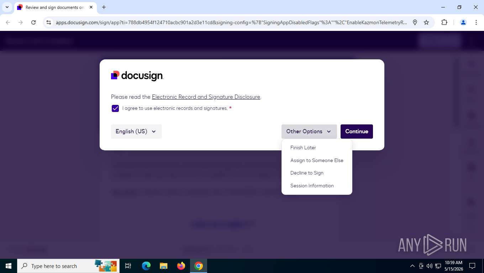Select Assign to Someone Else option
The image size is (484, 273).
tap(317, 160)
